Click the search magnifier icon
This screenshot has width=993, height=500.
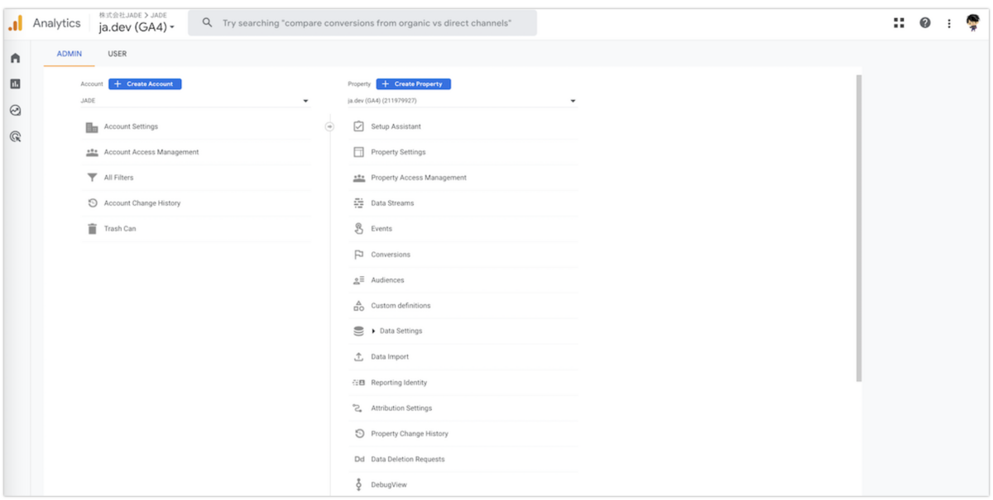pos(208,23)
